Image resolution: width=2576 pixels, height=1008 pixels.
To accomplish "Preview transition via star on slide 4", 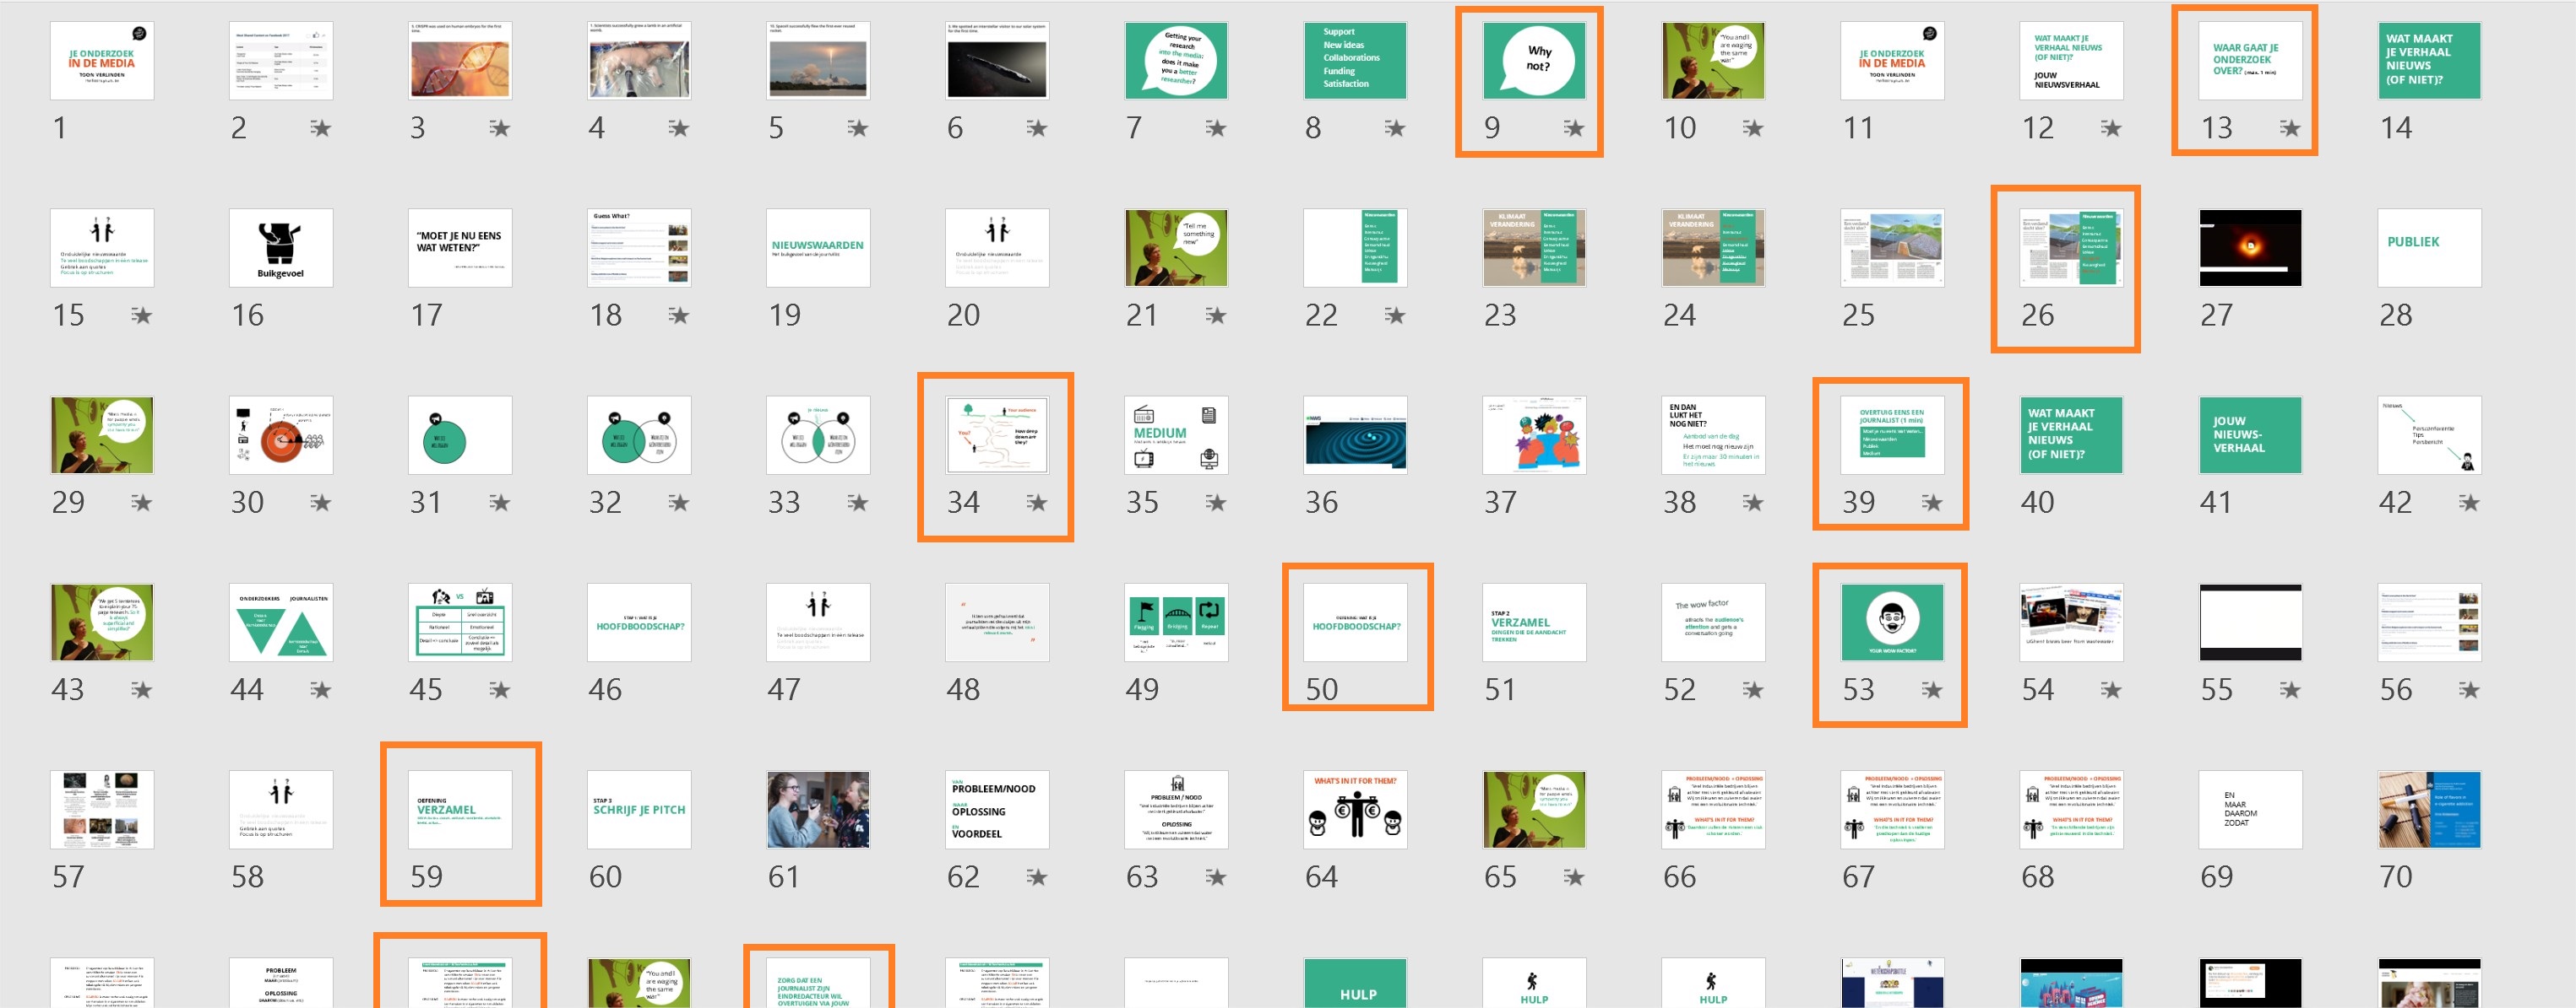I will (678, 128).
